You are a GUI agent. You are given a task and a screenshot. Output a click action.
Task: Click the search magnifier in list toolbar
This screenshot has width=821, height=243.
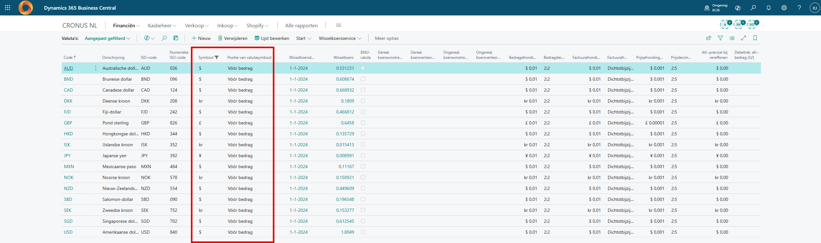[x=164, y=38]
